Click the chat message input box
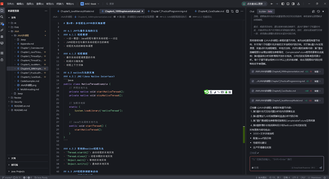Image resolution: width=329 pixels, height=179 pixels. coord(287,161)
